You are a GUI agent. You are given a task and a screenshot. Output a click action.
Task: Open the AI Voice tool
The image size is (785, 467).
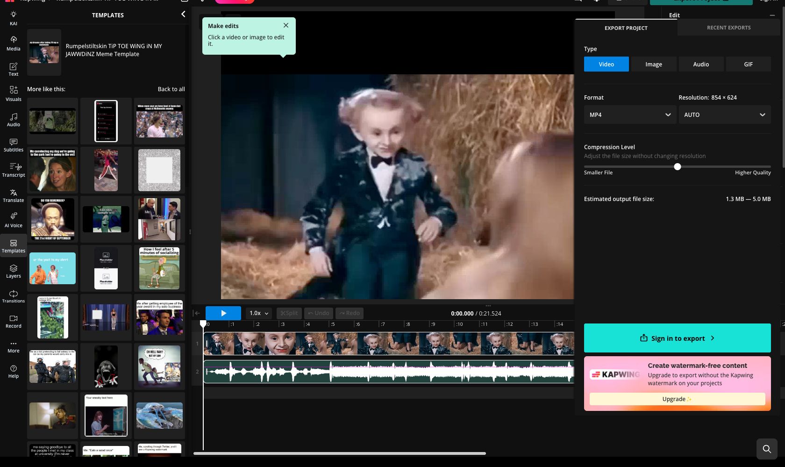[13, 220]
